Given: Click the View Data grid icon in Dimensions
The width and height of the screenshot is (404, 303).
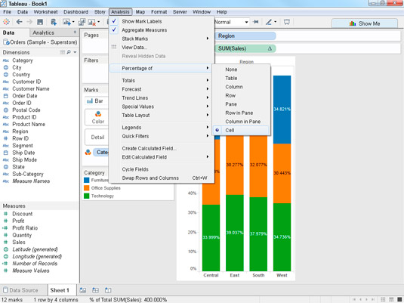Looking at the screenshot, I should point(63,52).
